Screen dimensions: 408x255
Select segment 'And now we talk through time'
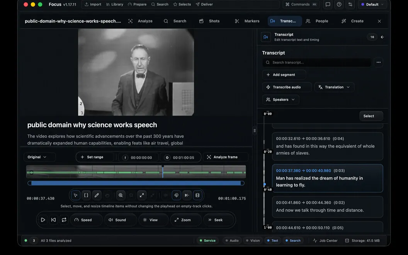(x=327, y=207)
